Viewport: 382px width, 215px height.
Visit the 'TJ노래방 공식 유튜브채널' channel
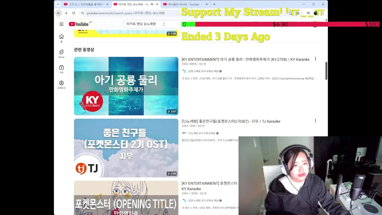point(202,133)
